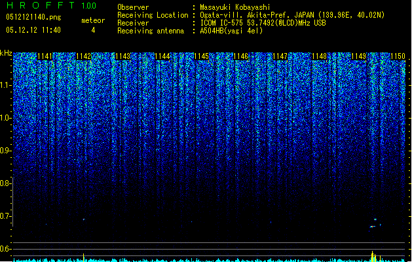
Task: Select the filename 0512121140.png
Action: click(x=33, y=17)
